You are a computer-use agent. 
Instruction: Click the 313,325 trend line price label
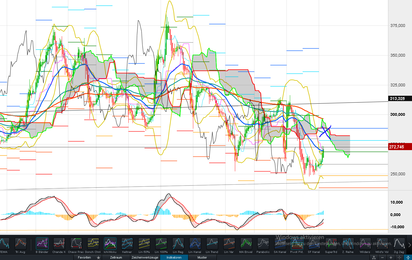400,99
